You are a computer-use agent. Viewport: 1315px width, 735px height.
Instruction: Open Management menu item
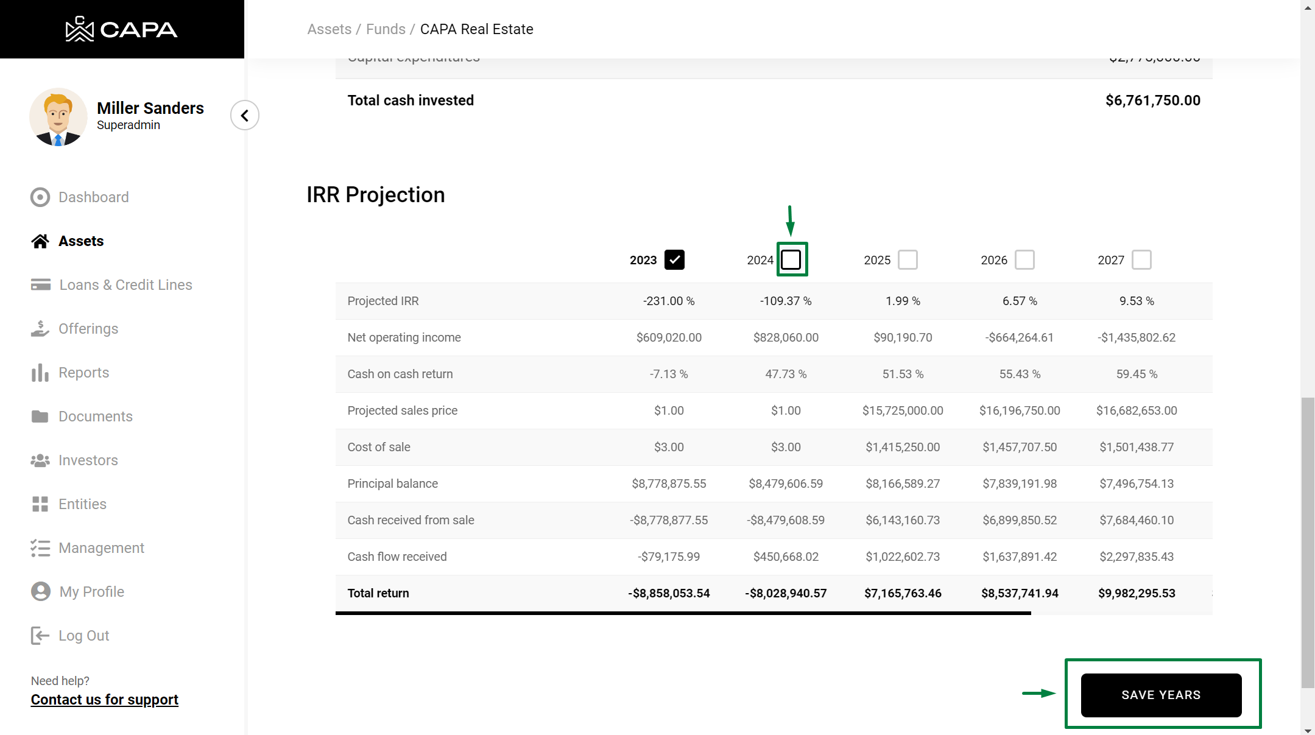(101, 548)
